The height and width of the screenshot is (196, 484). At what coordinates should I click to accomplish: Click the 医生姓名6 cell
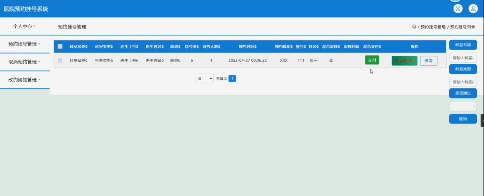pos(155,60)
